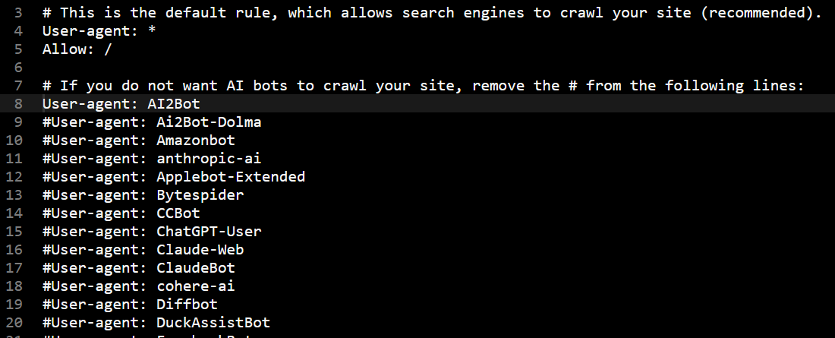
Task: Click the "Allow: /" rule line
Action: [77, 49]
